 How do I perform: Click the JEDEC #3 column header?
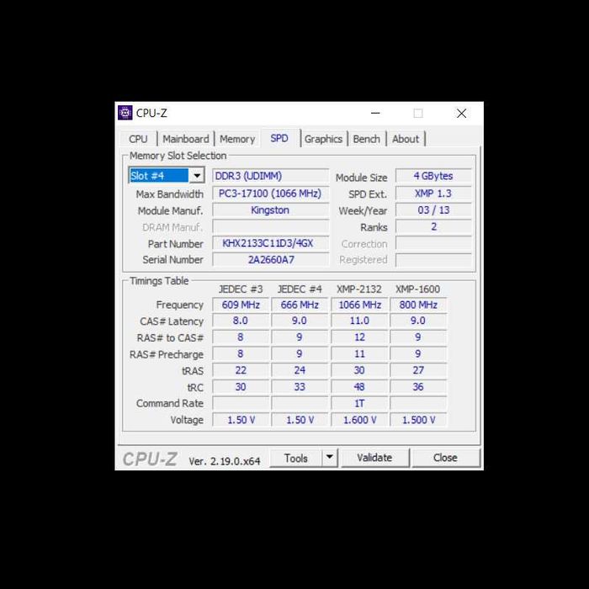click(241, 289)
